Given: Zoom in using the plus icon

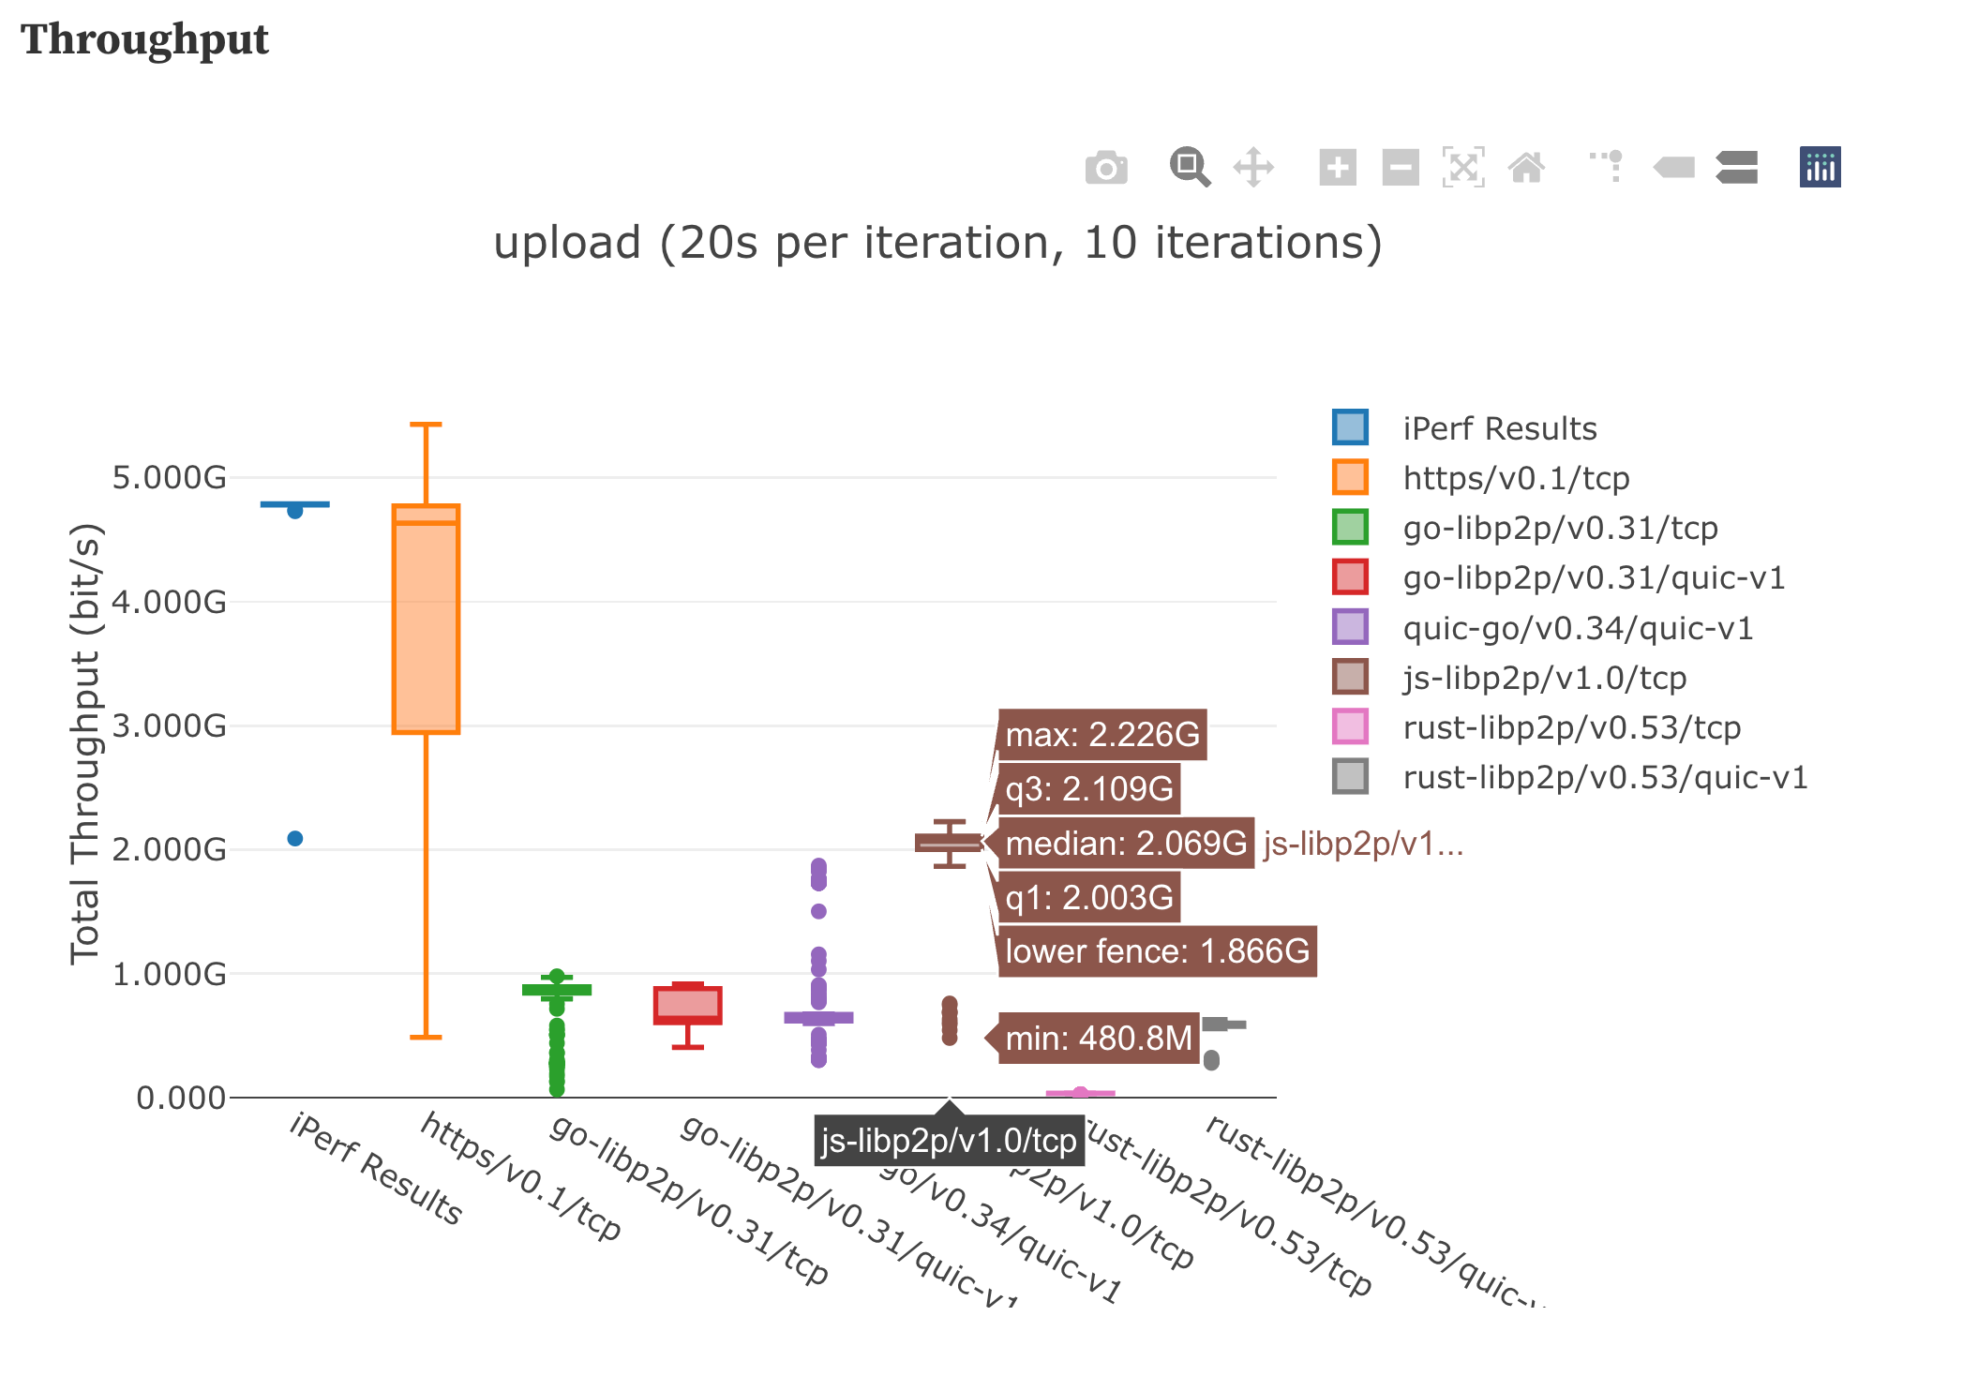Looking at the screenshot, I should (1337, 167).
